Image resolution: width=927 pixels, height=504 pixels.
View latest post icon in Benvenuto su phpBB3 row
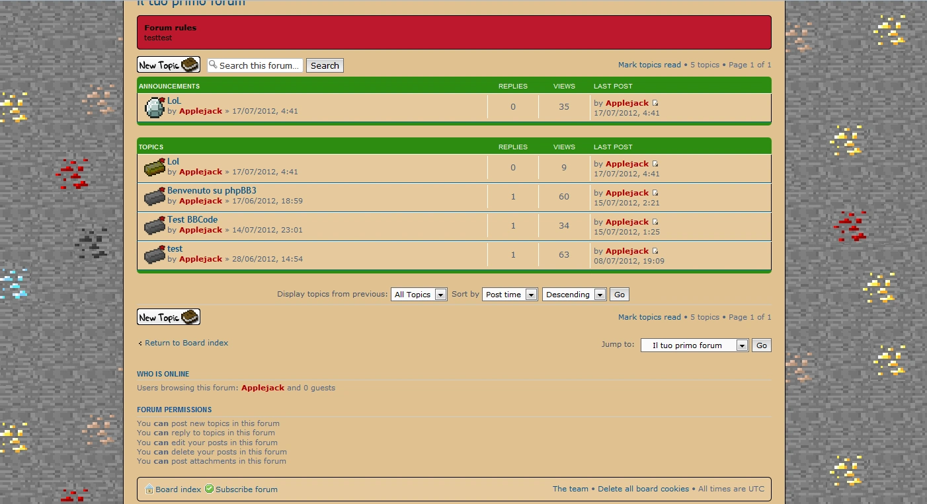pyautogui.click(x=655, y=193)
